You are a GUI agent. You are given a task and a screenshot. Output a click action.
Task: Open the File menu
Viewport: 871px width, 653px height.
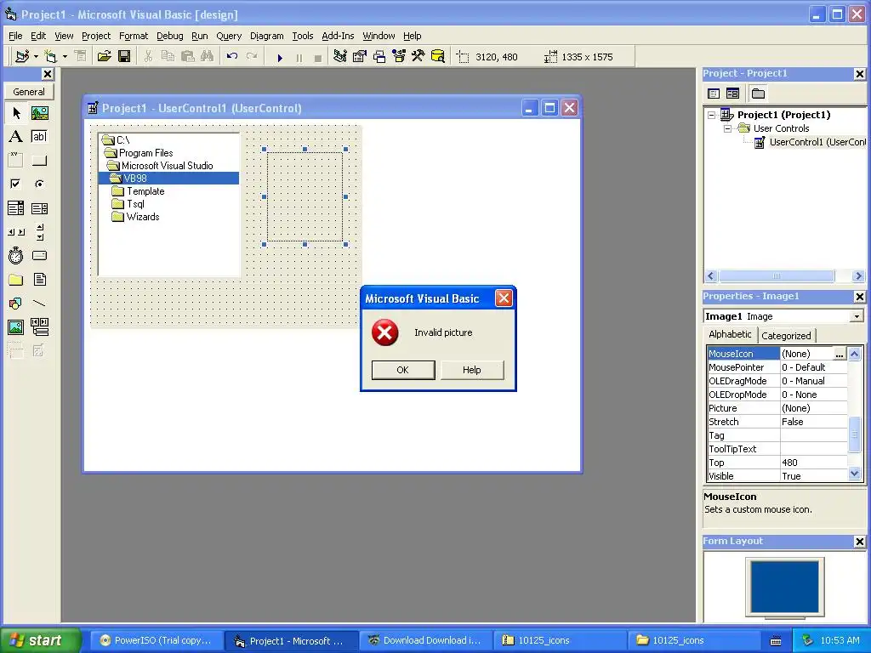(x=15, y=36)
